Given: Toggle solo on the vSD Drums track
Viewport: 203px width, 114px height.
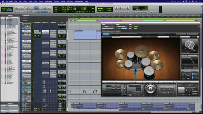Looking at the screenshot, I should tap(27, 27).
